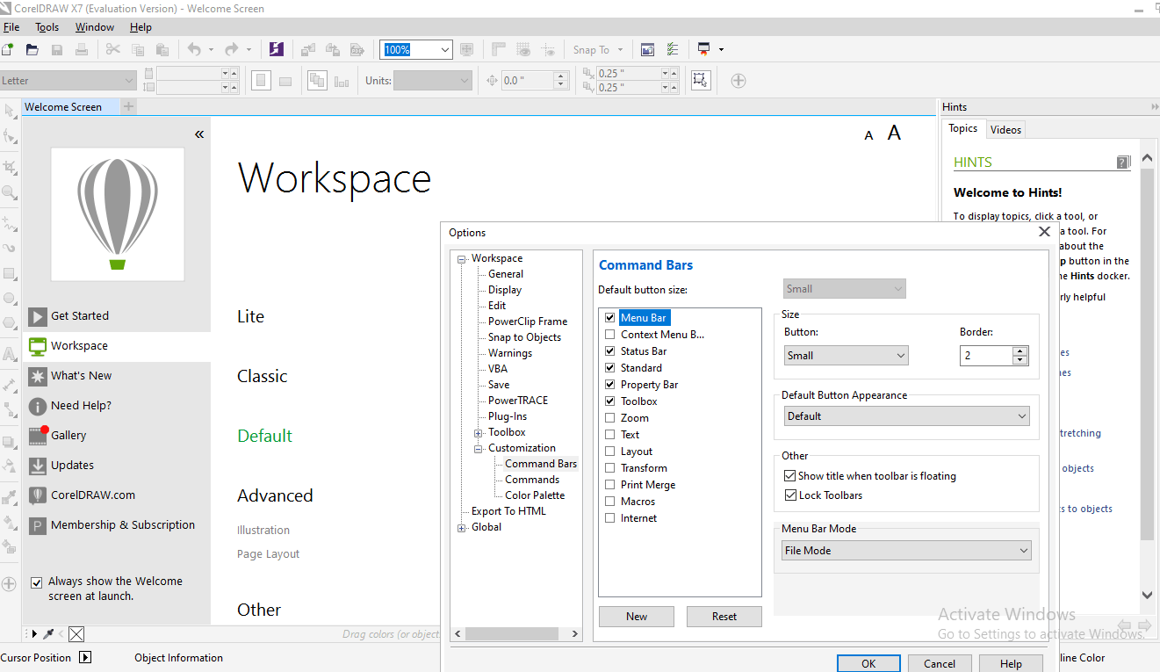Expand the Global tree node
Viewport: 1160px width, 672px height.
coord(462,528)
